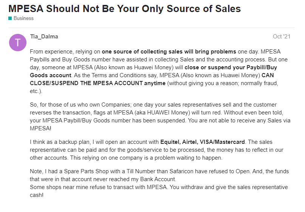Click bold text "one source of collecting sales"
The width and height of the screenshot is (305, 212).
(x=169, y=52)
